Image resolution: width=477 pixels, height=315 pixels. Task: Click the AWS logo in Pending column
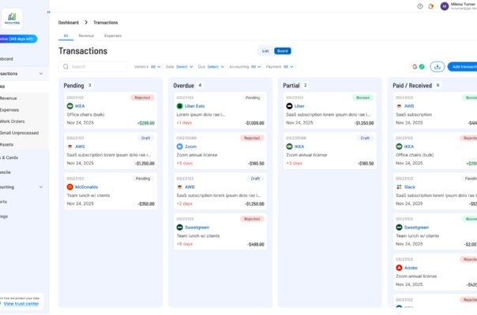click(70, 146)
